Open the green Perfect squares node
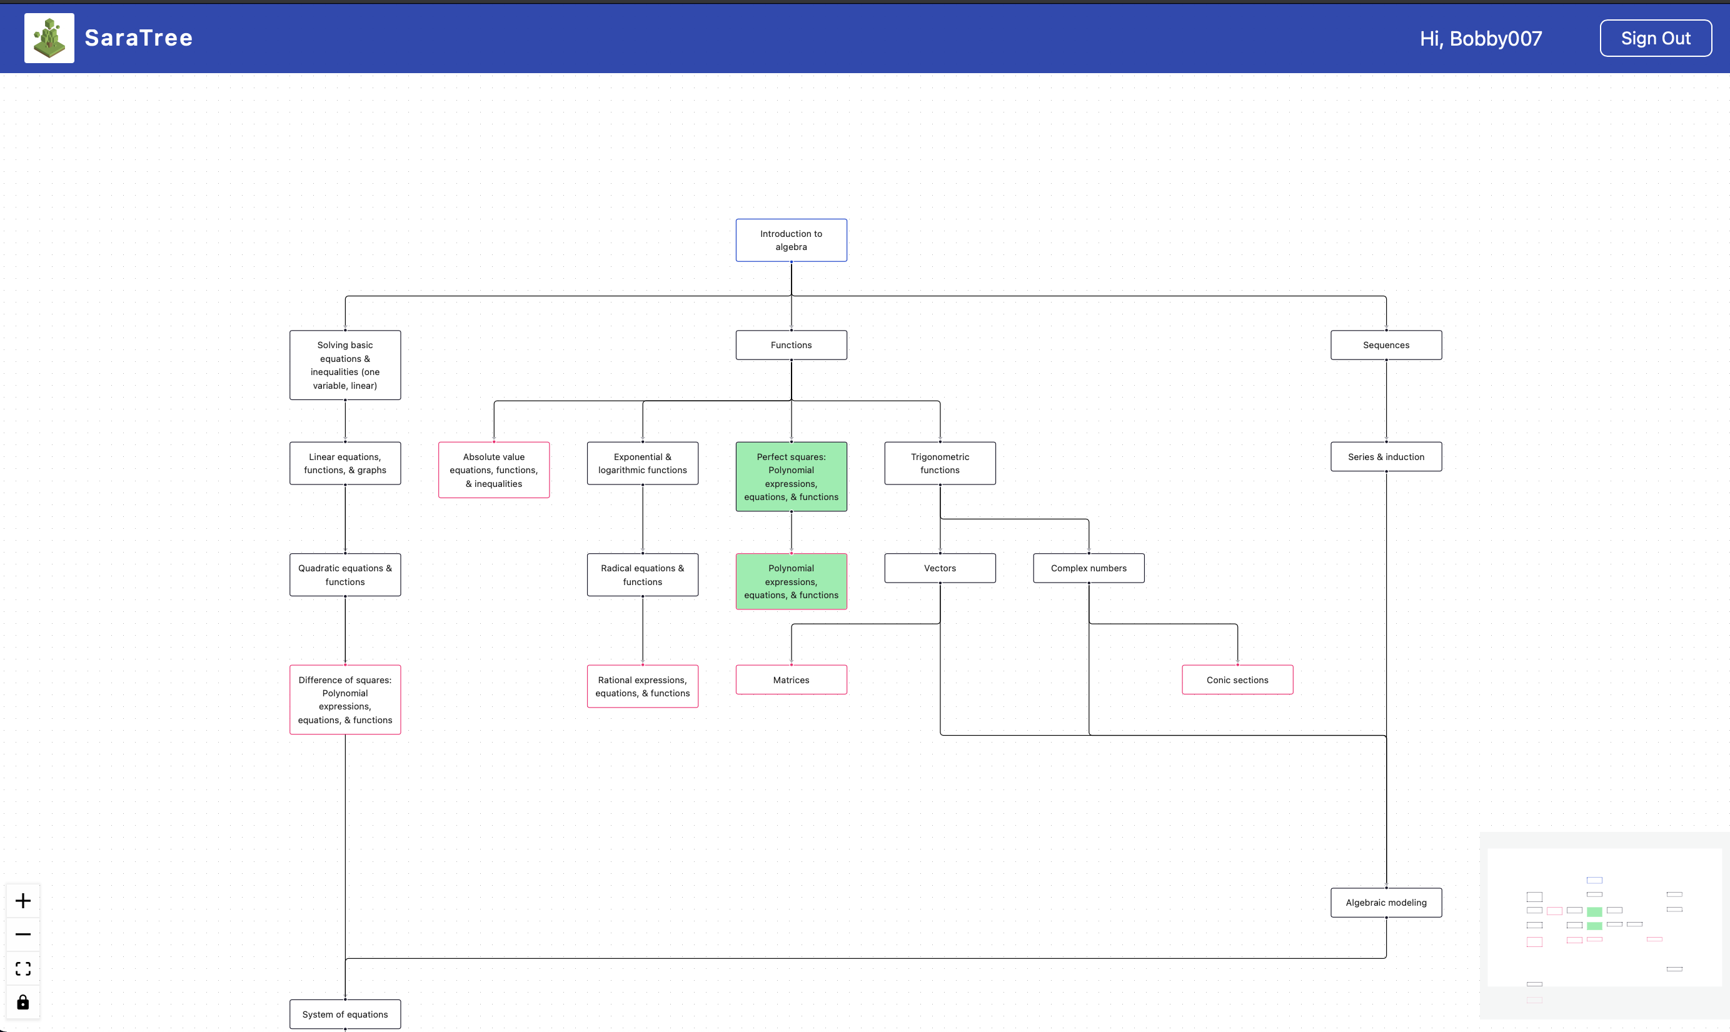This screenshot has width=1730, height=1032. [791, 476]
